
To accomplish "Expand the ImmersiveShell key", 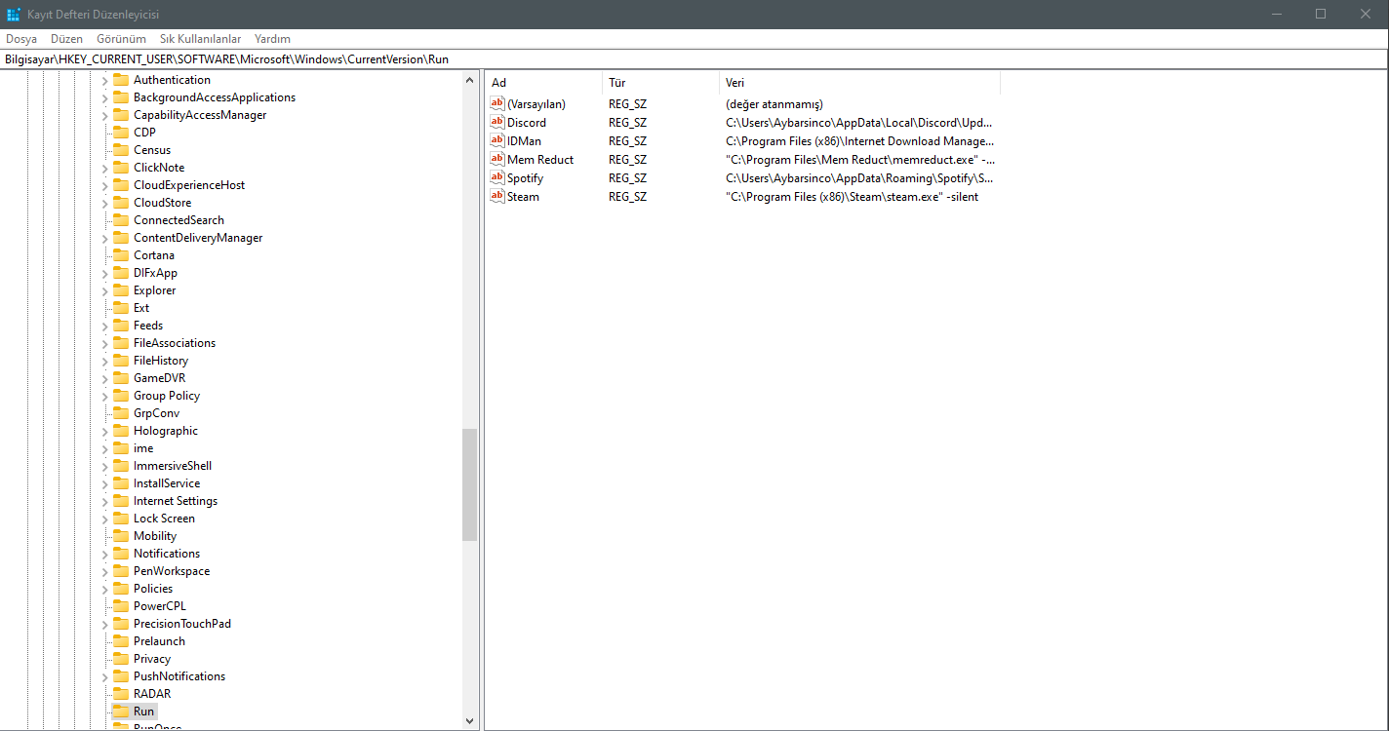I will click(x=105, y=466).
